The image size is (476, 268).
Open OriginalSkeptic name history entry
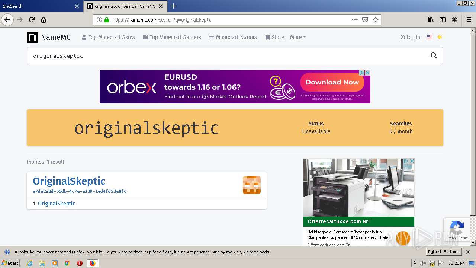tap(57, 204)
